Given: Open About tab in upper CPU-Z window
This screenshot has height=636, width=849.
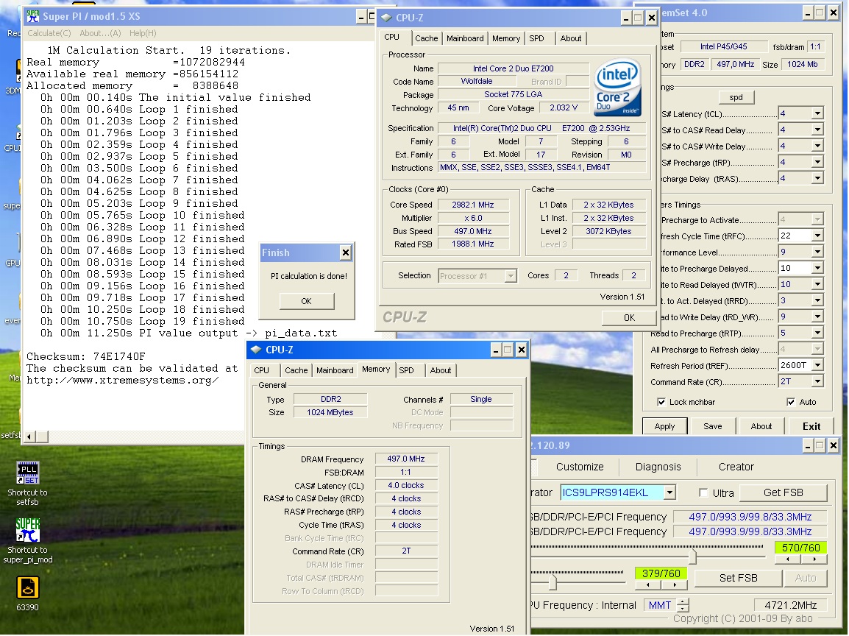Looking at the screenshot, I should point(571,38).
